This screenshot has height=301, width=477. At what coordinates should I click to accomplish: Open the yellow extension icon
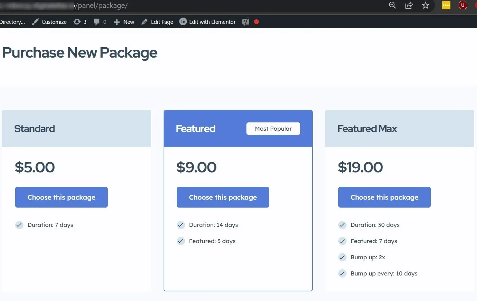coord(446,5)
